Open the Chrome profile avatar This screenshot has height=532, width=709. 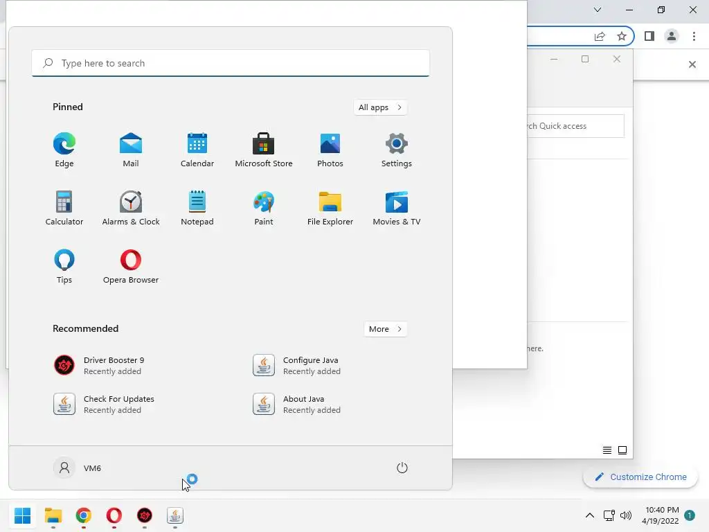672,36
